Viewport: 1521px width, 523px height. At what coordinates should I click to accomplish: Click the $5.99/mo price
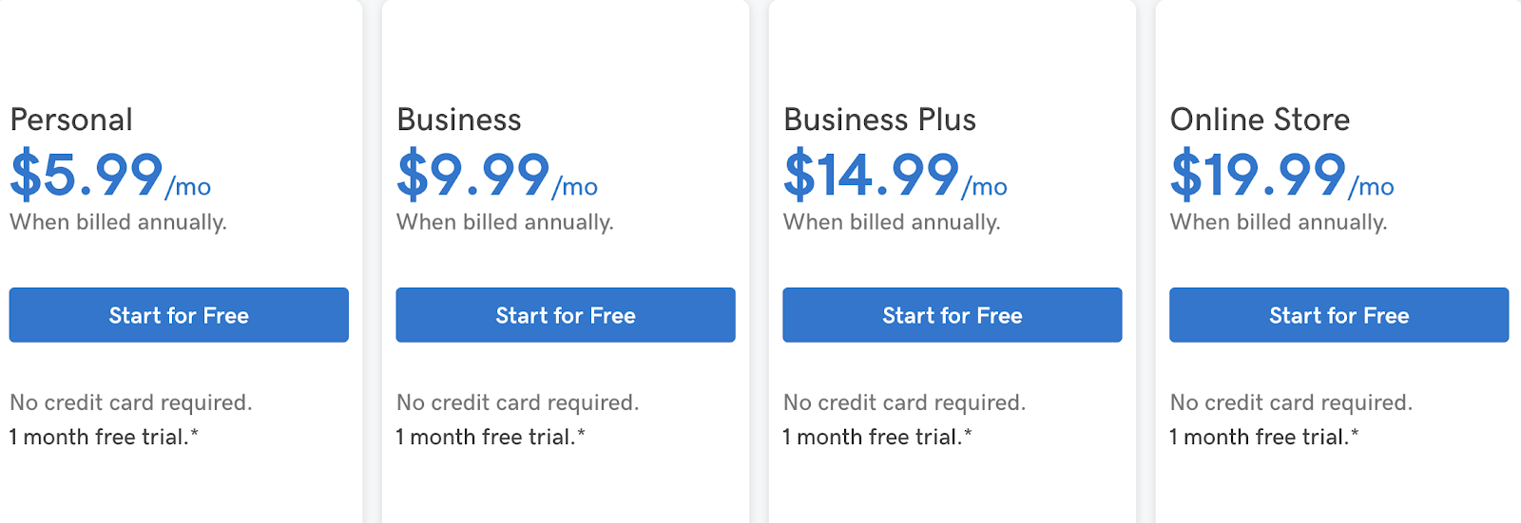point(110,175)
